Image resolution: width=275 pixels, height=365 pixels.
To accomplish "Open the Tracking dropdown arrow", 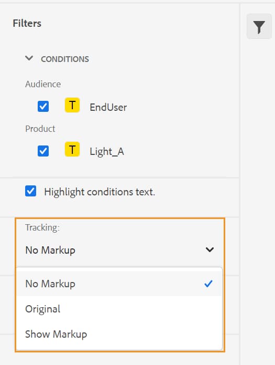I will click(210, 250).
